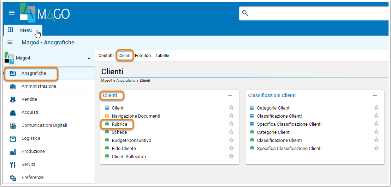Screen dimensions: 391x187
Task: Click the Classificazioni Clienti panel heading
Action: 272,95
